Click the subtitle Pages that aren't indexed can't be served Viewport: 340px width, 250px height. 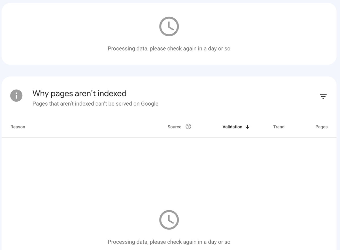click(x=95, y=104)
